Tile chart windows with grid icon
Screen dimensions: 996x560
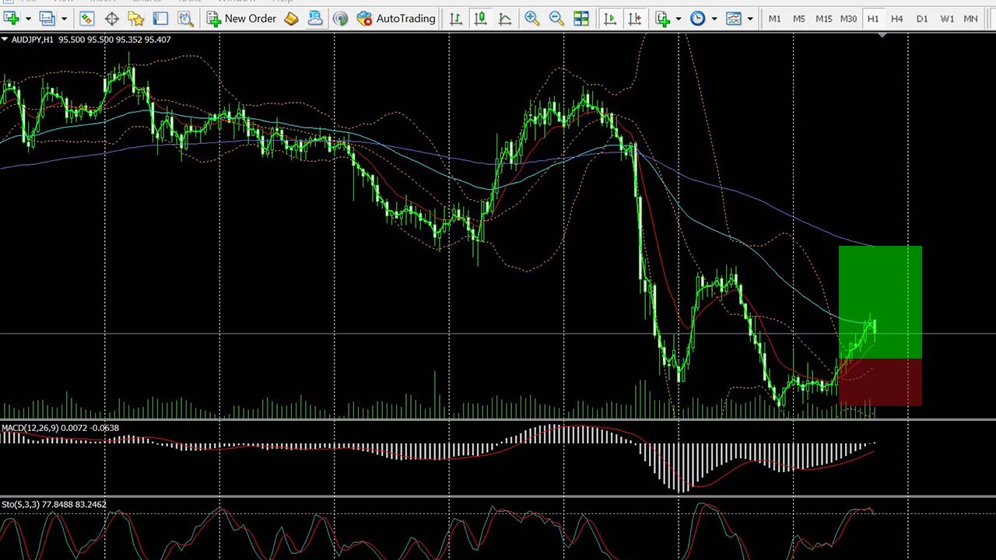coord(581,18)
